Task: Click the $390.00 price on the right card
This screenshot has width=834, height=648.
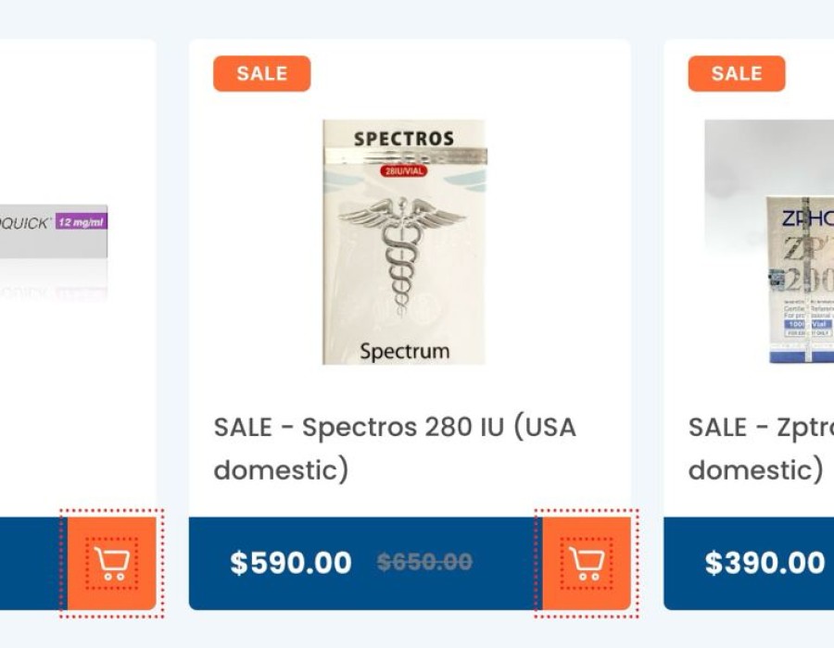Action: [764, 563]
